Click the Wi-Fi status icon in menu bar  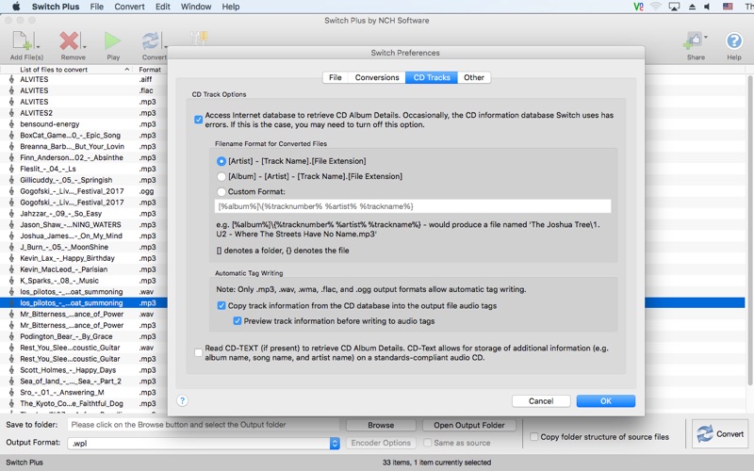655,7
